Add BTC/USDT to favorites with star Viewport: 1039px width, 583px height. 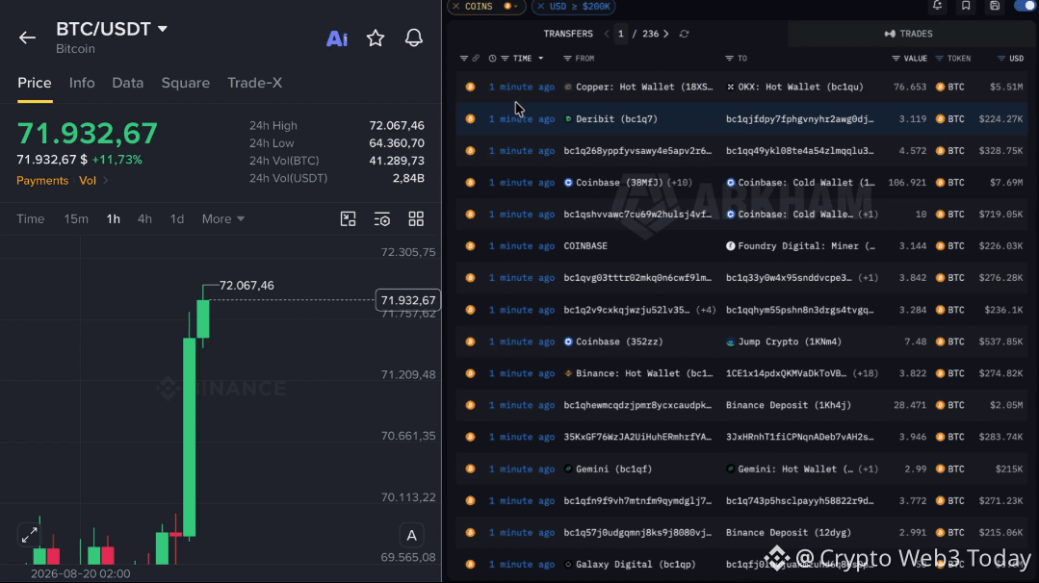tap(376, 38)
